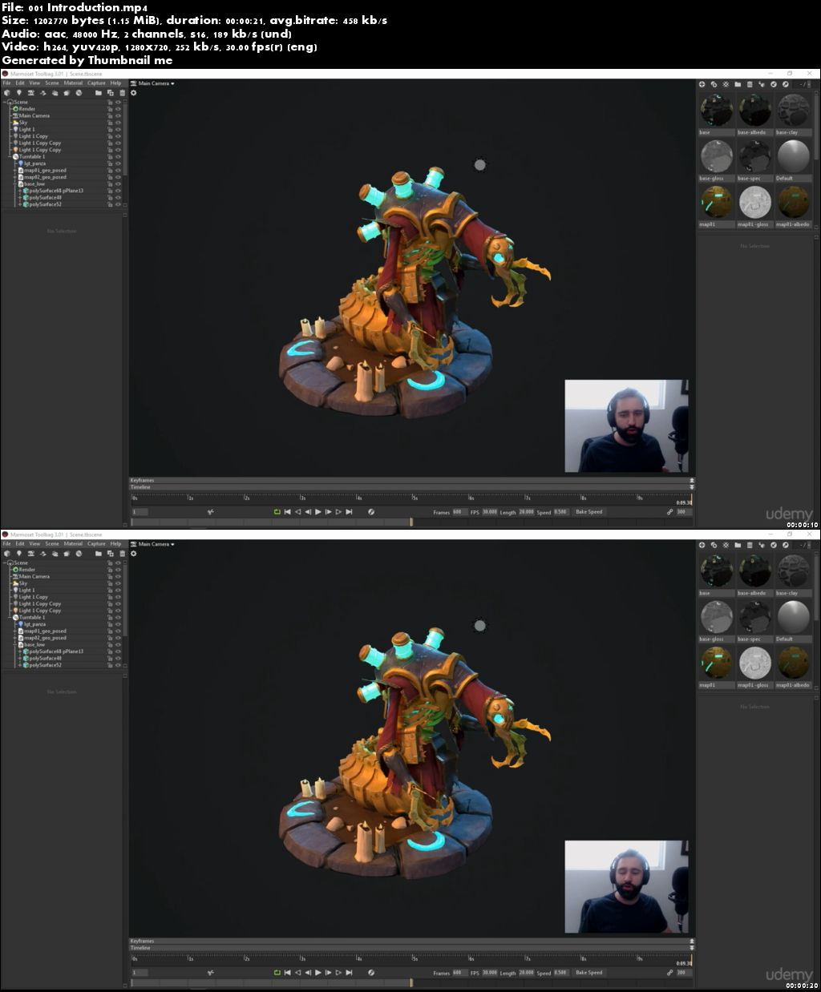Click timeline playhead marker in upper frame
Screen dimensions: 821x992
[x=691, y=499]
